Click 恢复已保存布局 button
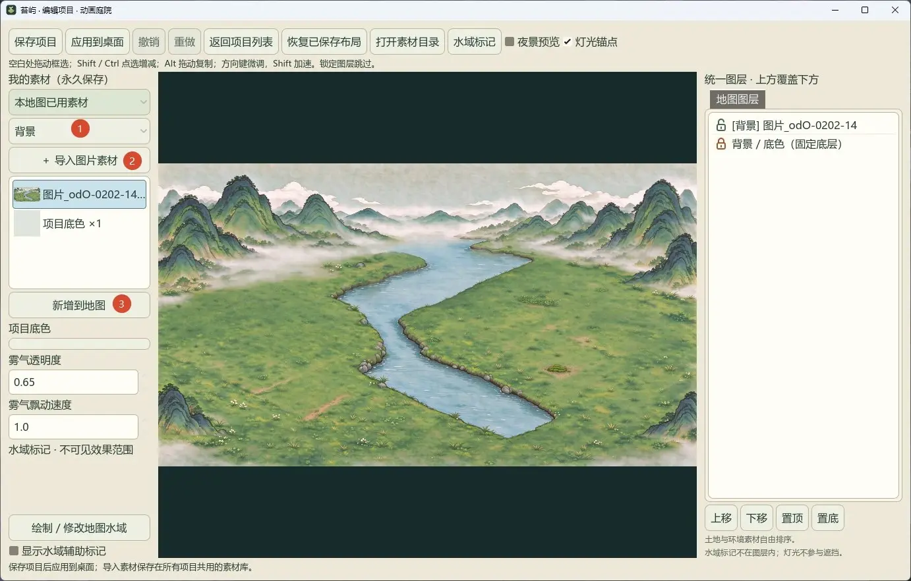Viewport: 911px width, 581px height. (x=324, y=41)
